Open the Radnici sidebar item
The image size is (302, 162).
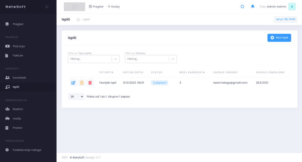(x=28, y=109)
